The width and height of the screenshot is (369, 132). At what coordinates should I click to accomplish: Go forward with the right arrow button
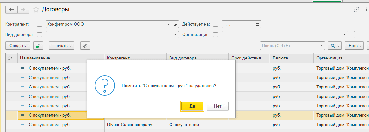point(23,9)
